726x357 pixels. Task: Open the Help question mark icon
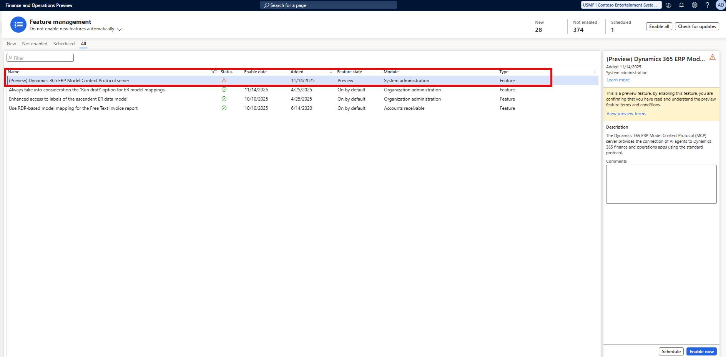point(708,5)
